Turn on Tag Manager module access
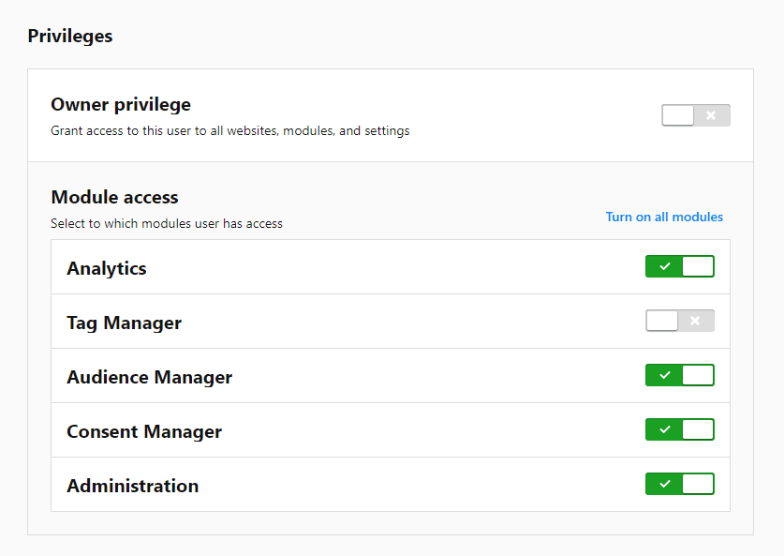This screenshot has height=556, width=784. pos(679,321)
